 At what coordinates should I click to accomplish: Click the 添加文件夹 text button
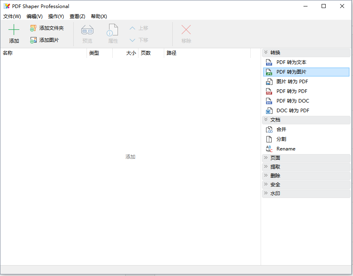(x=52, y=28)
